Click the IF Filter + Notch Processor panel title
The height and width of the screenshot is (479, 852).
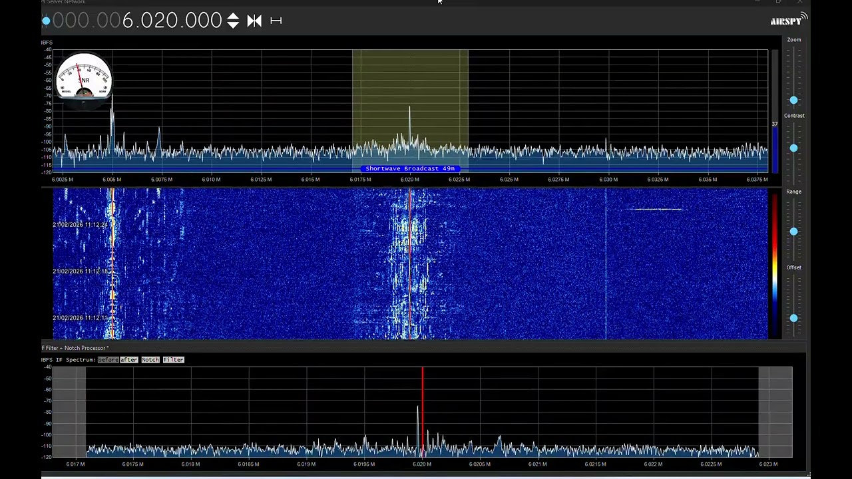[75, 348]
